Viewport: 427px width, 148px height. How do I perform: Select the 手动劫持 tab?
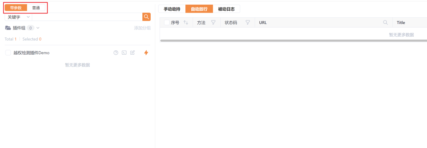coord(172,9)
